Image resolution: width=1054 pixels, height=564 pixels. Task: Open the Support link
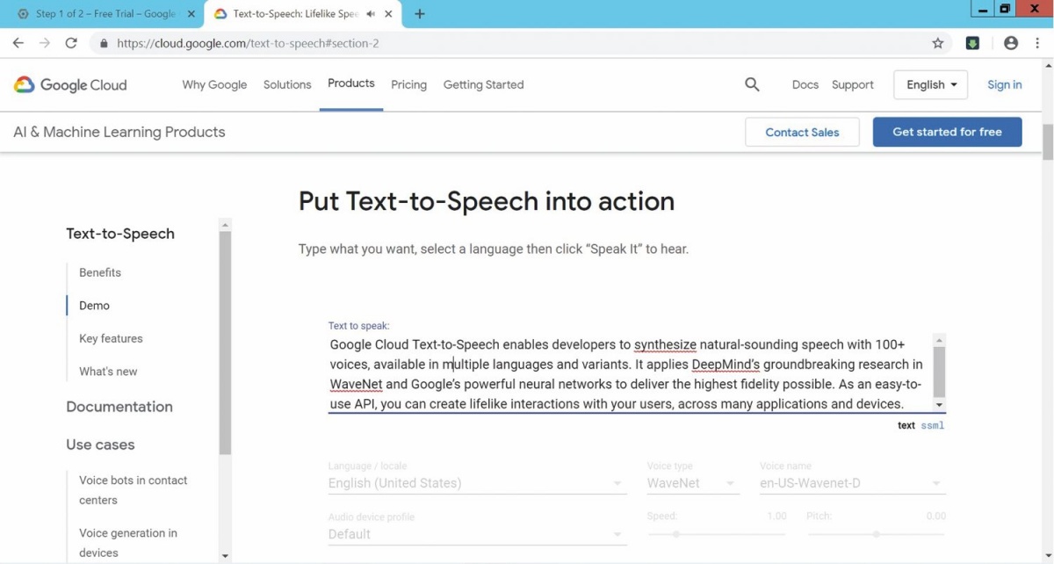(x=852, y=84)
